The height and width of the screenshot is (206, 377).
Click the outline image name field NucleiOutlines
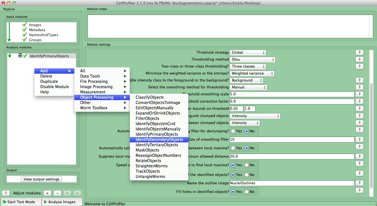(x=292, y=183)
